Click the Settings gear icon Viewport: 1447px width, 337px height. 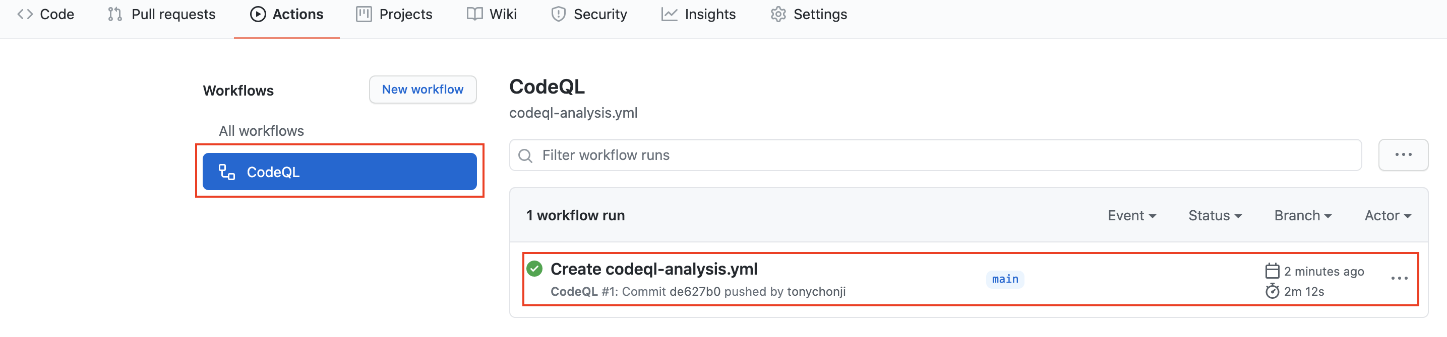coord(777,15)
